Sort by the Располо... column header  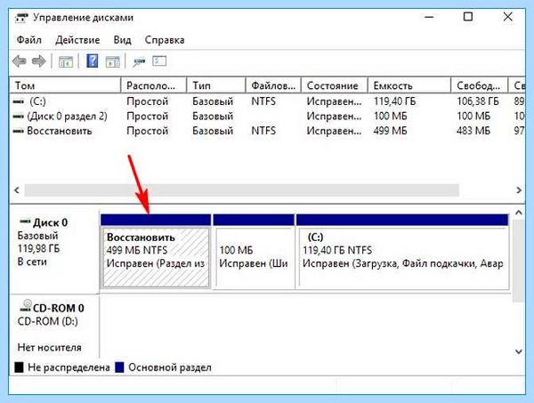pyautogui.click(x=154, y=85)
